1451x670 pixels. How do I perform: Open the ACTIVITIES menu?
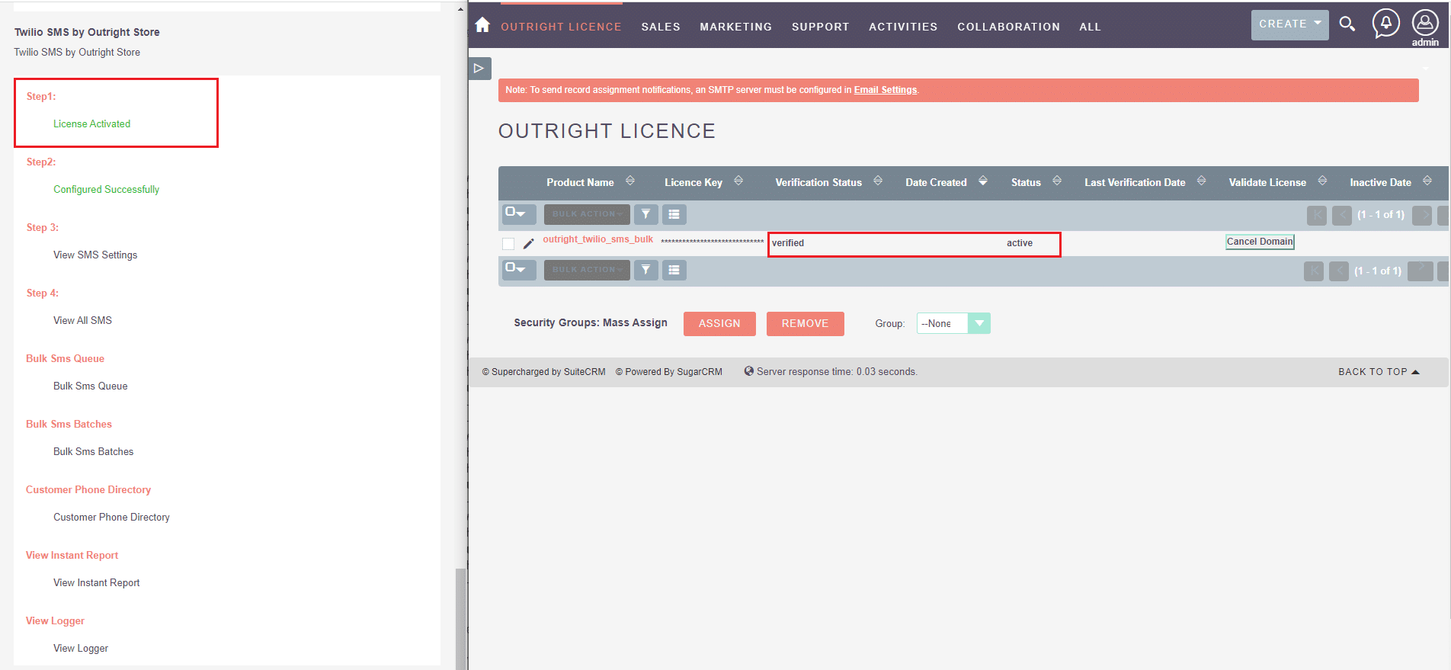tap(903, 27)
